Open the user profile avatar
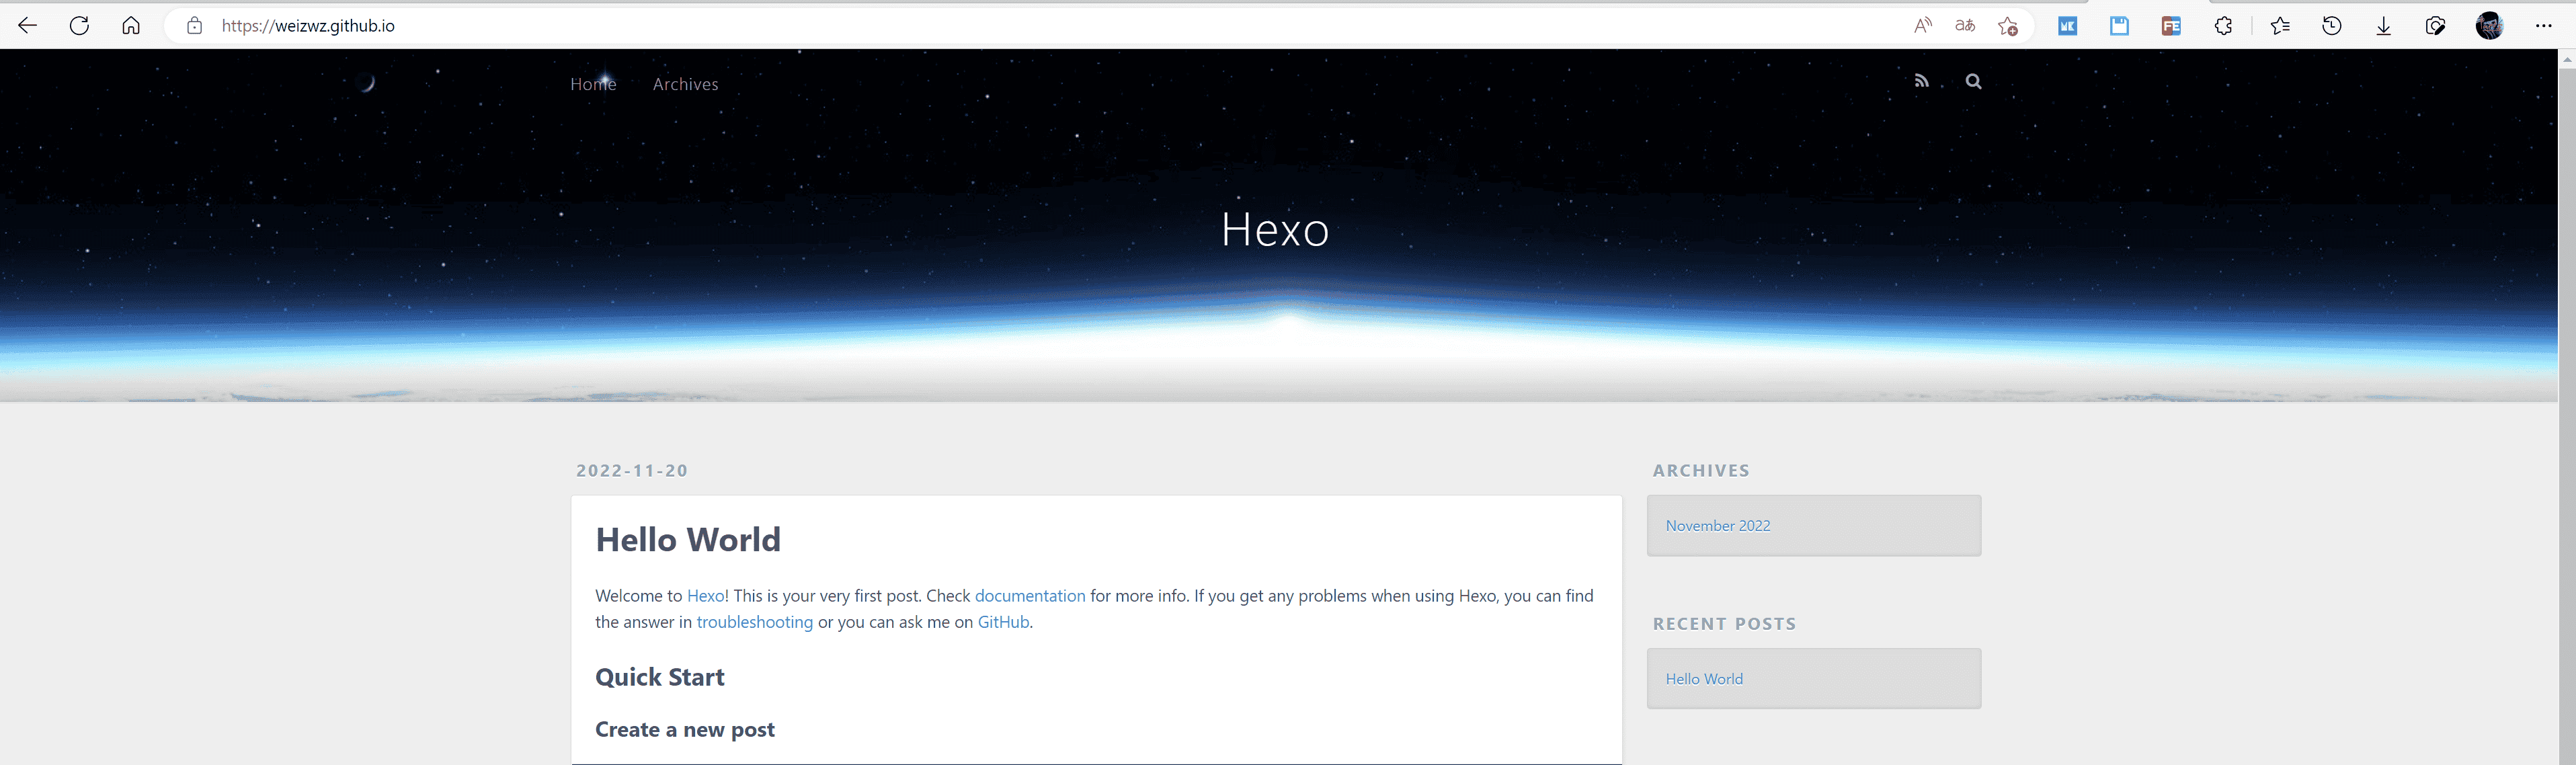The width and height of the screenshot is (2576, 765). click(2490, 26)
